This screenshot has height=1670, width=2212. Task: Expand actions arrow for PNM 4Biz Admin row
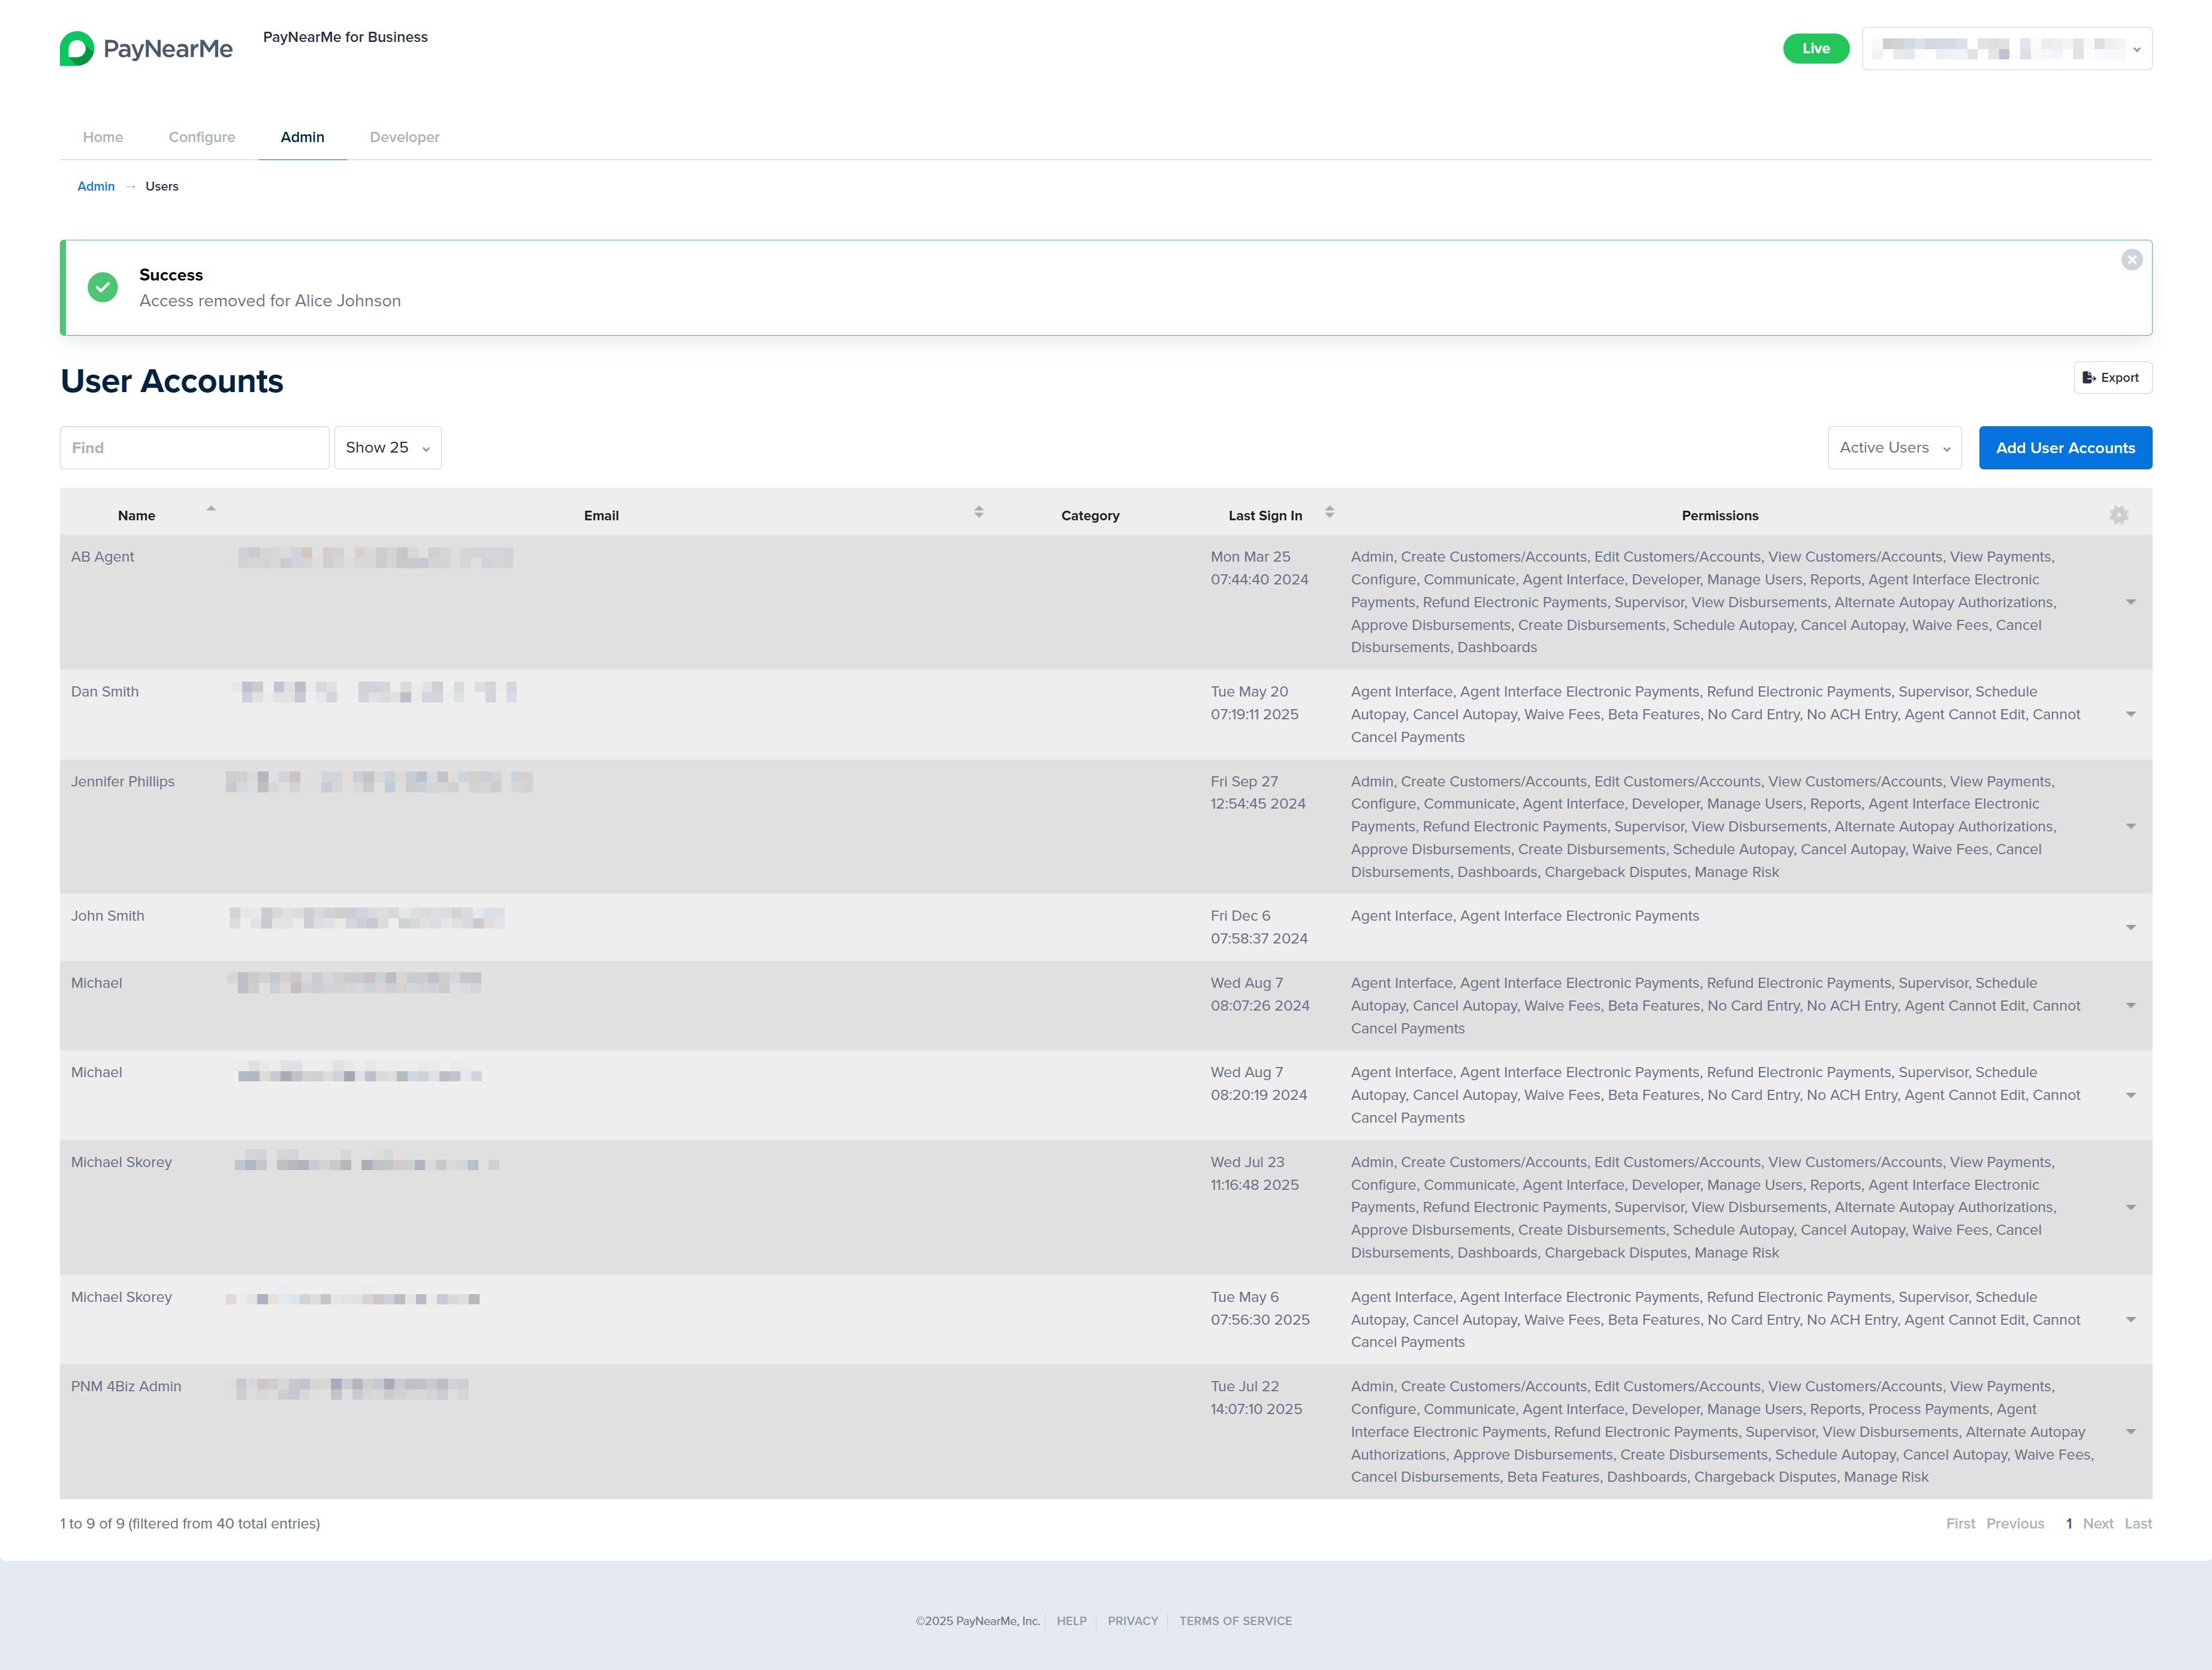(2131, 1432)
